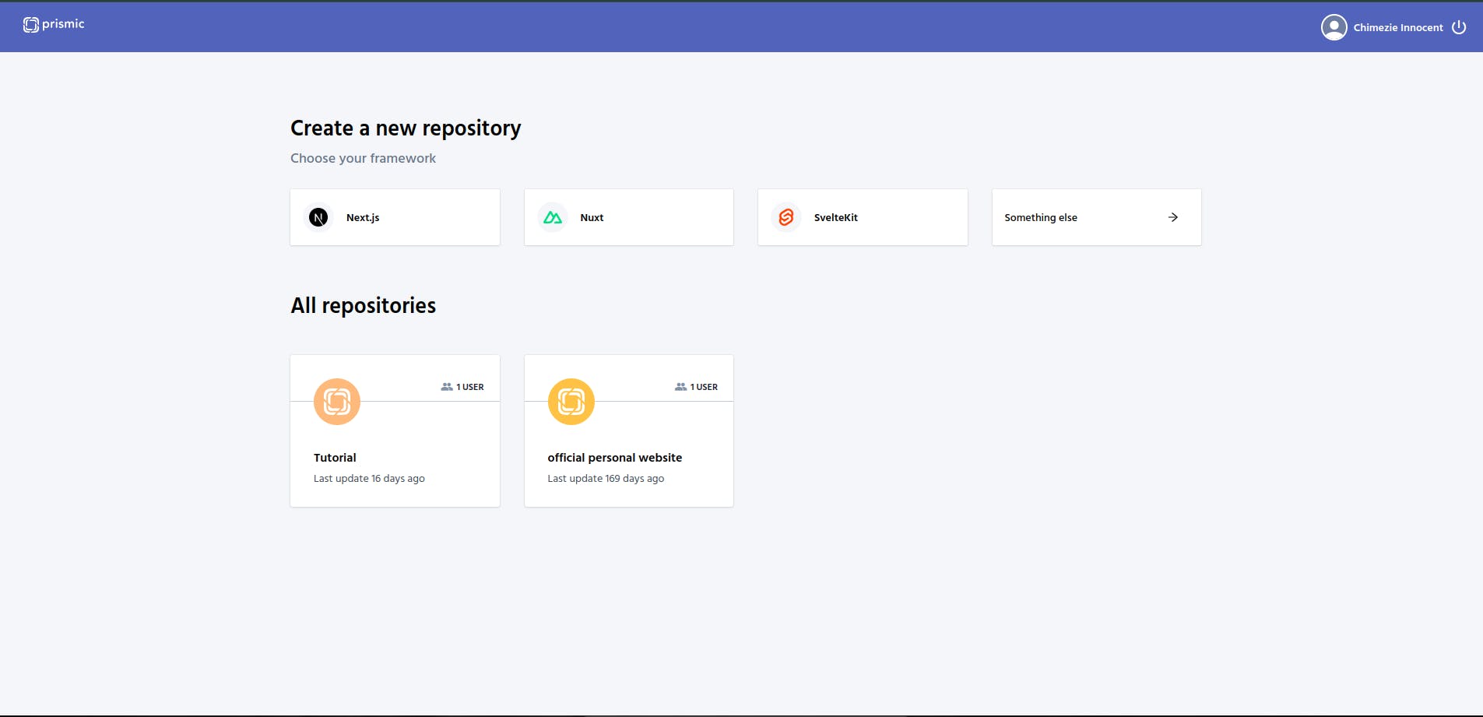This screenshot has height=717, width=1483.
Task: Click the official personal website avatar icon
Action: point(571,402)
